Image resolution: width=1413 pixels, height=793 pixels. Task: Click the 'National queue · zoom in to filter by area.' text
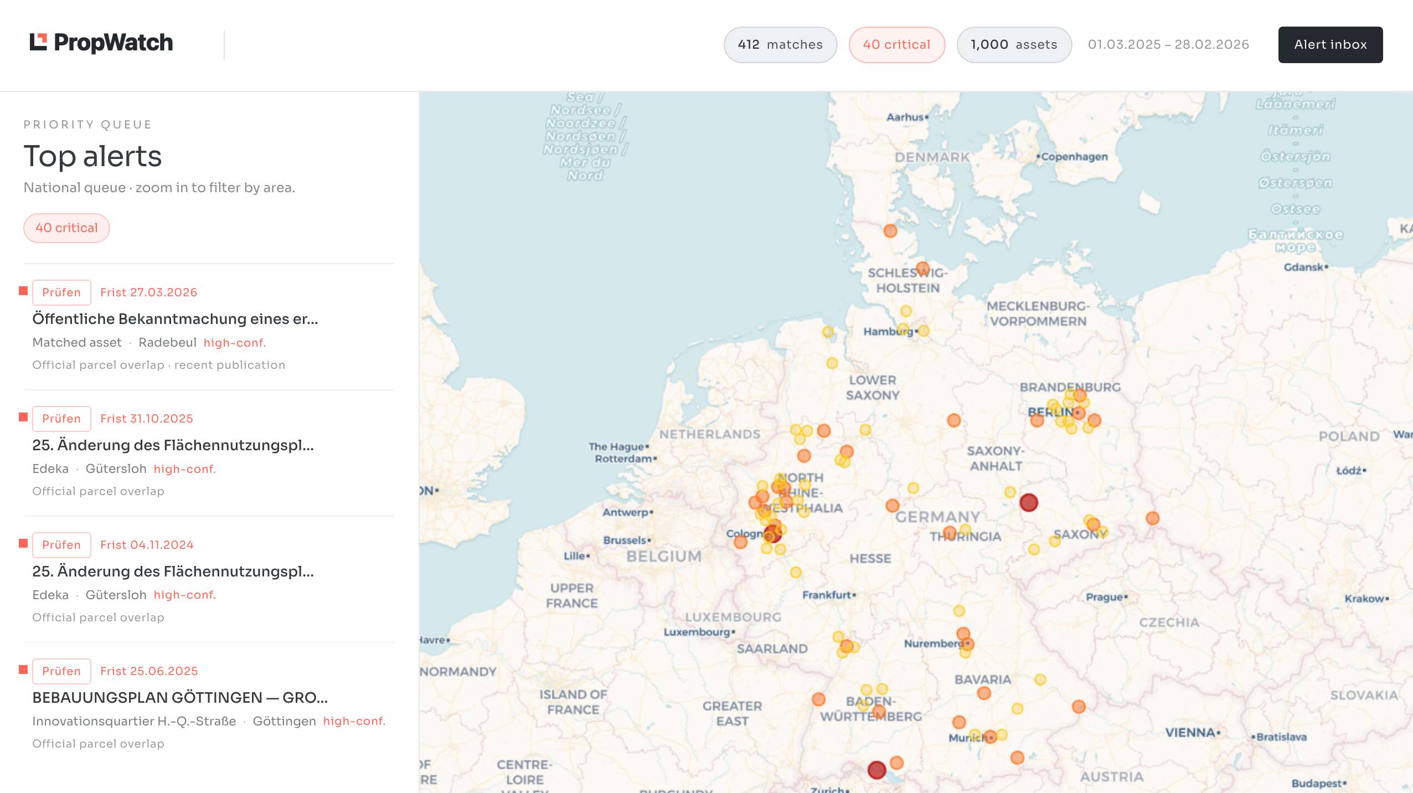[x=159, y=188]
